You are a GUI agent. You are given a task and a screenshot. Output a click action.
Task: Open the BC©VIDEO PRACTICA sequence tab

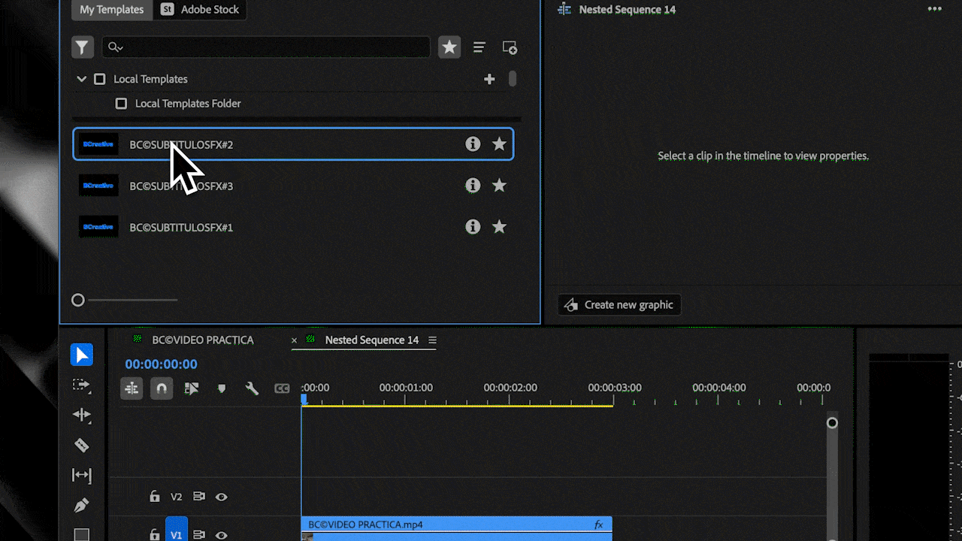pos(203,340)
